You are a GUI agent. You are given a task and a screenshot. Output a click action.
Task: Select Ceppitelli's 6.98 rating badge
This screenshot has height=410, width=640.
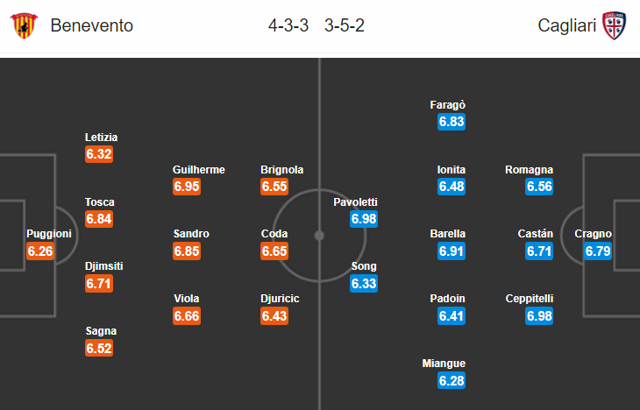point(539,315)
